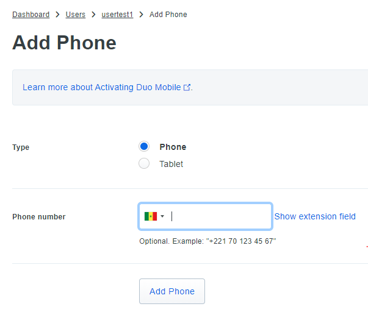
Task: Show the extension field
Action: [315, 216]
